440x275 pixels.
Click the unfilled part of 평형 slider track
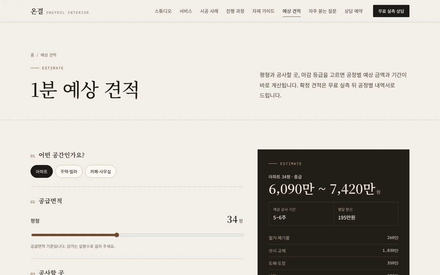click(181, 235)
